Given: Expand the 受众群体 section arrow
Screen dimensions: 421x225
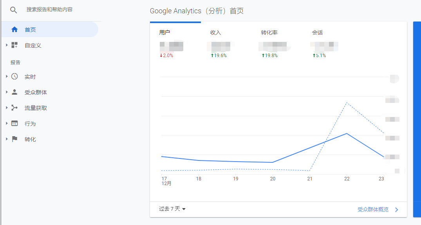Looking at the screenshot, I should [x=7, y=92].
